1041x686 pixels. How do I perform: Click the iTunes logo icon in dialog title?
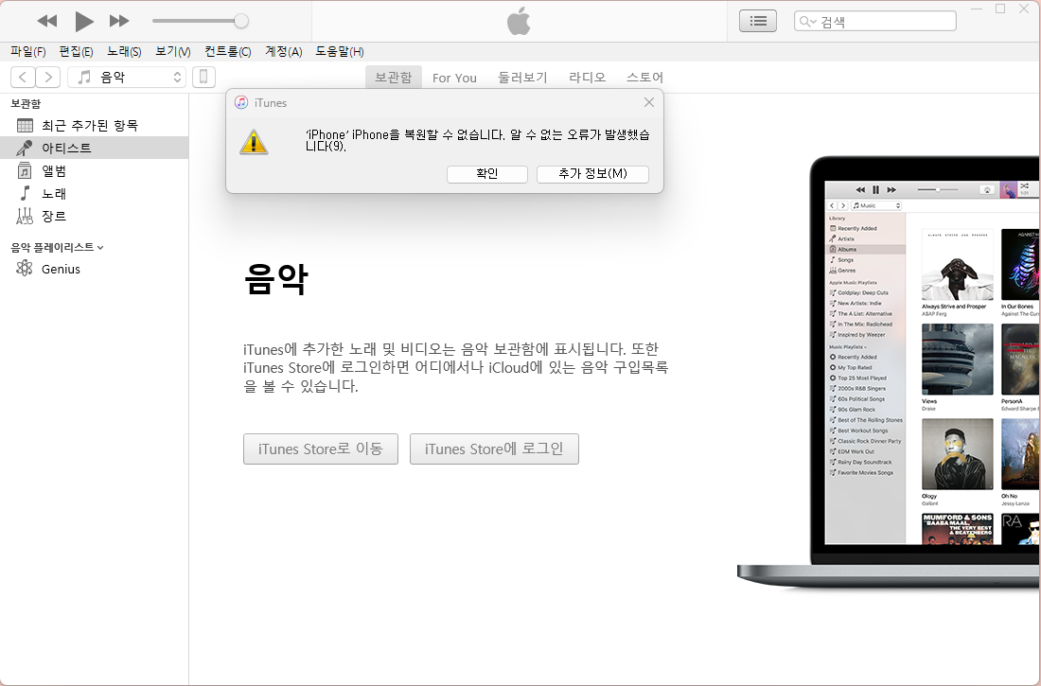[x=241, y=102]
